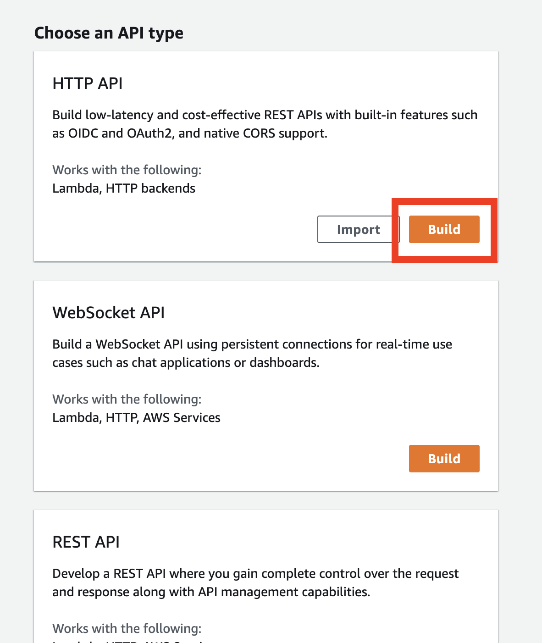Click the "Choose an API type" heading
The height and width of the screenshot is (643, 542).
click(109, 33)
